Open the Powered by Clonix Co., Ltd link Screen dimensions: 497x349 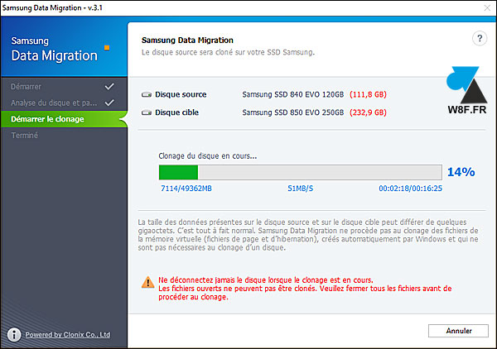[x=68, y=334]
